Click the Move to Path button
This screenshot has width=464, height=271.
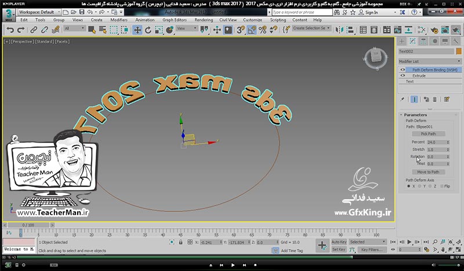[428, 172]
